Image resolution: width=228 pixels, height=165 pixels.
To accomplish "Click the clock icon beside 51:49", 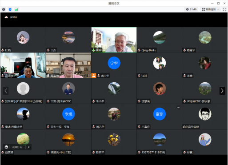I will 188,9.
